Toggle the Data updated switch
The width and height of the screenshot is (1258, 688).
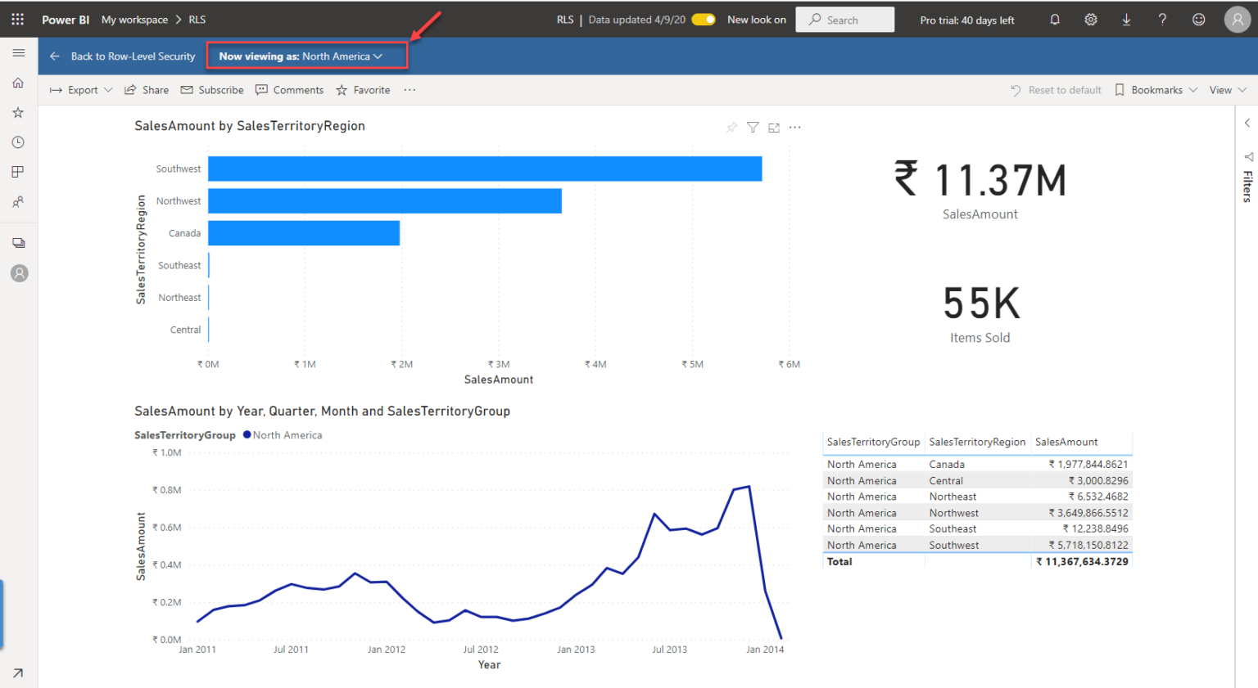[x=704, y=19]
